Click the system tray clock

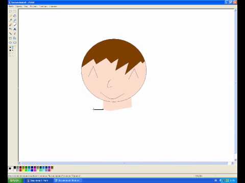[232, 180]
